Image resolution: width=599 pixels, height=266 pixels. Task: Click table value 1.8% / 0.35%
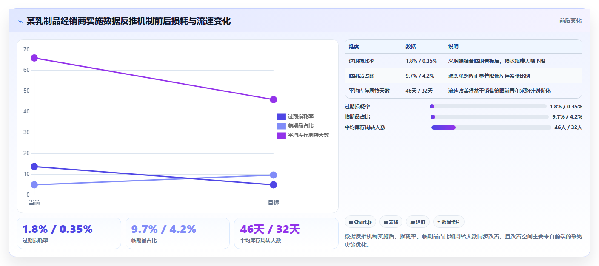coord(421,61)
